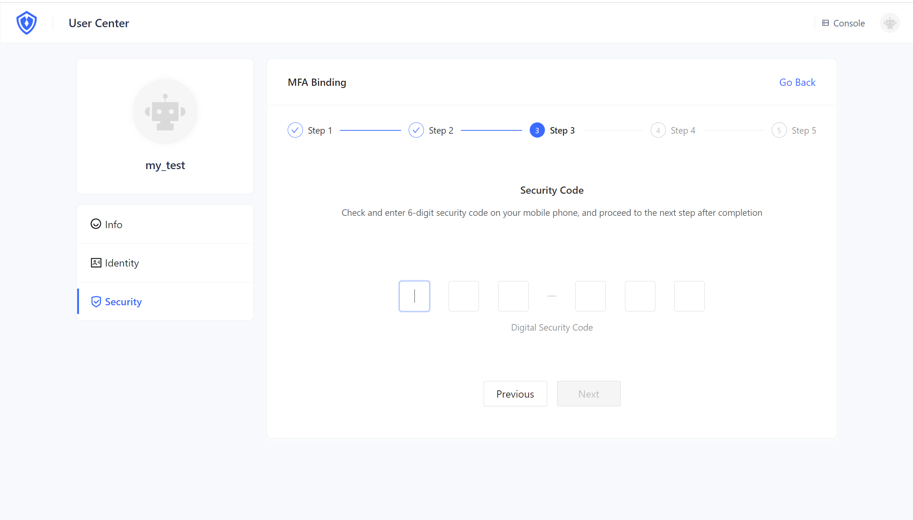Click the Security shield icon in sidebar
Screen dimensions: 913x520
click(x=96, y=302)
